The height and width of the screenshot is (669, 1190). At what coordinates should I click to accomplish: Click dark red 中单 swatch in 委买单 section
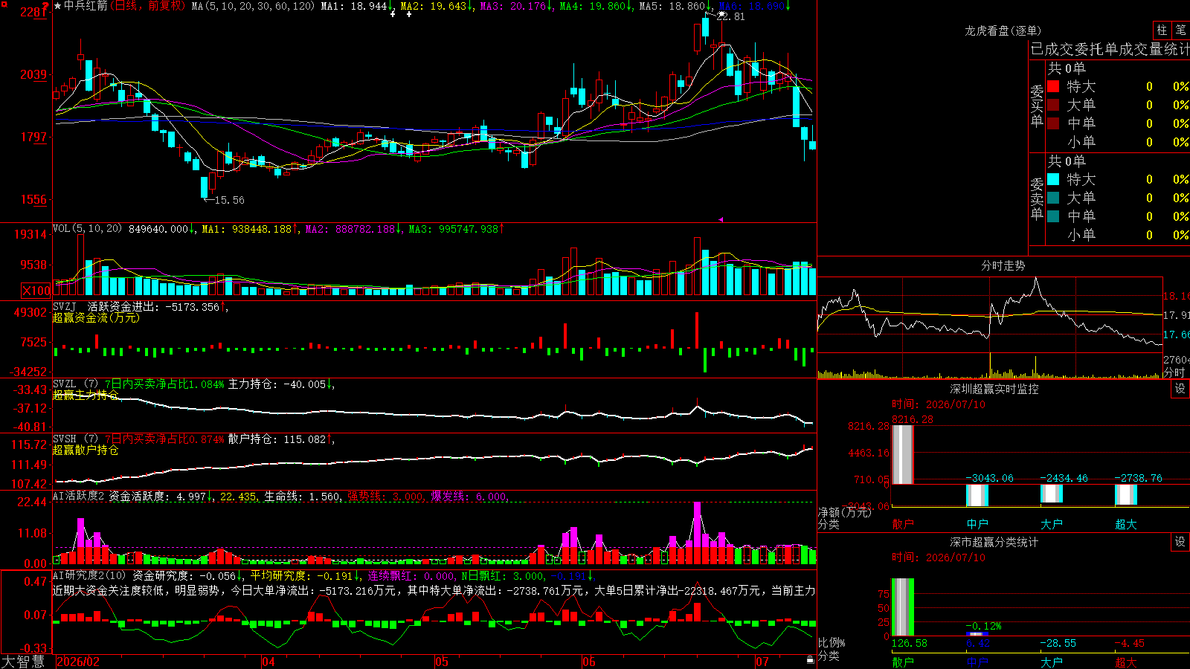(x=1053, y=123)
